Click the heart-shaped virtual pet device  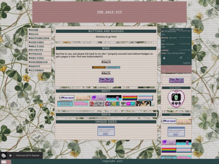[x=176, y=99]
